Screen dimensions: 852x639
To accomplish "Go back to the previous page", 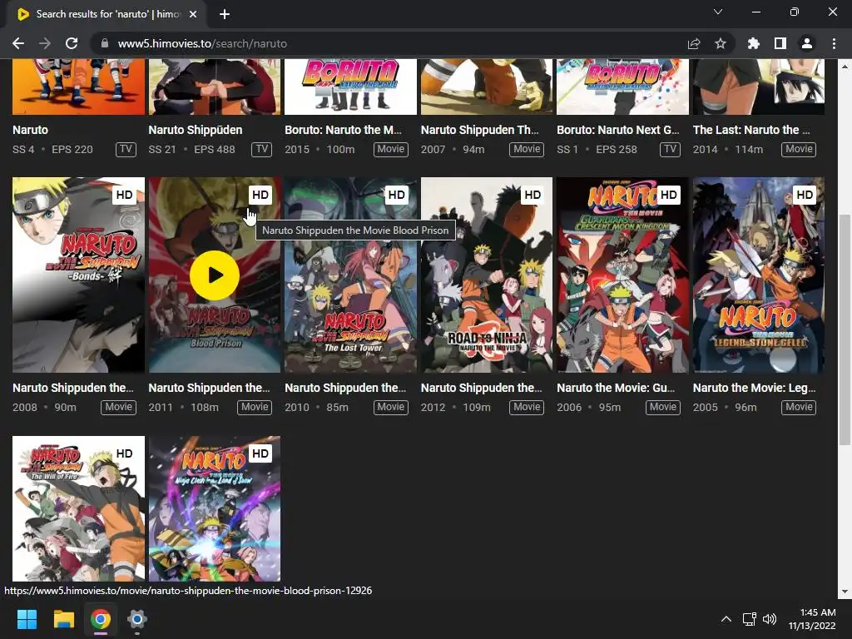I will (18, 43).
